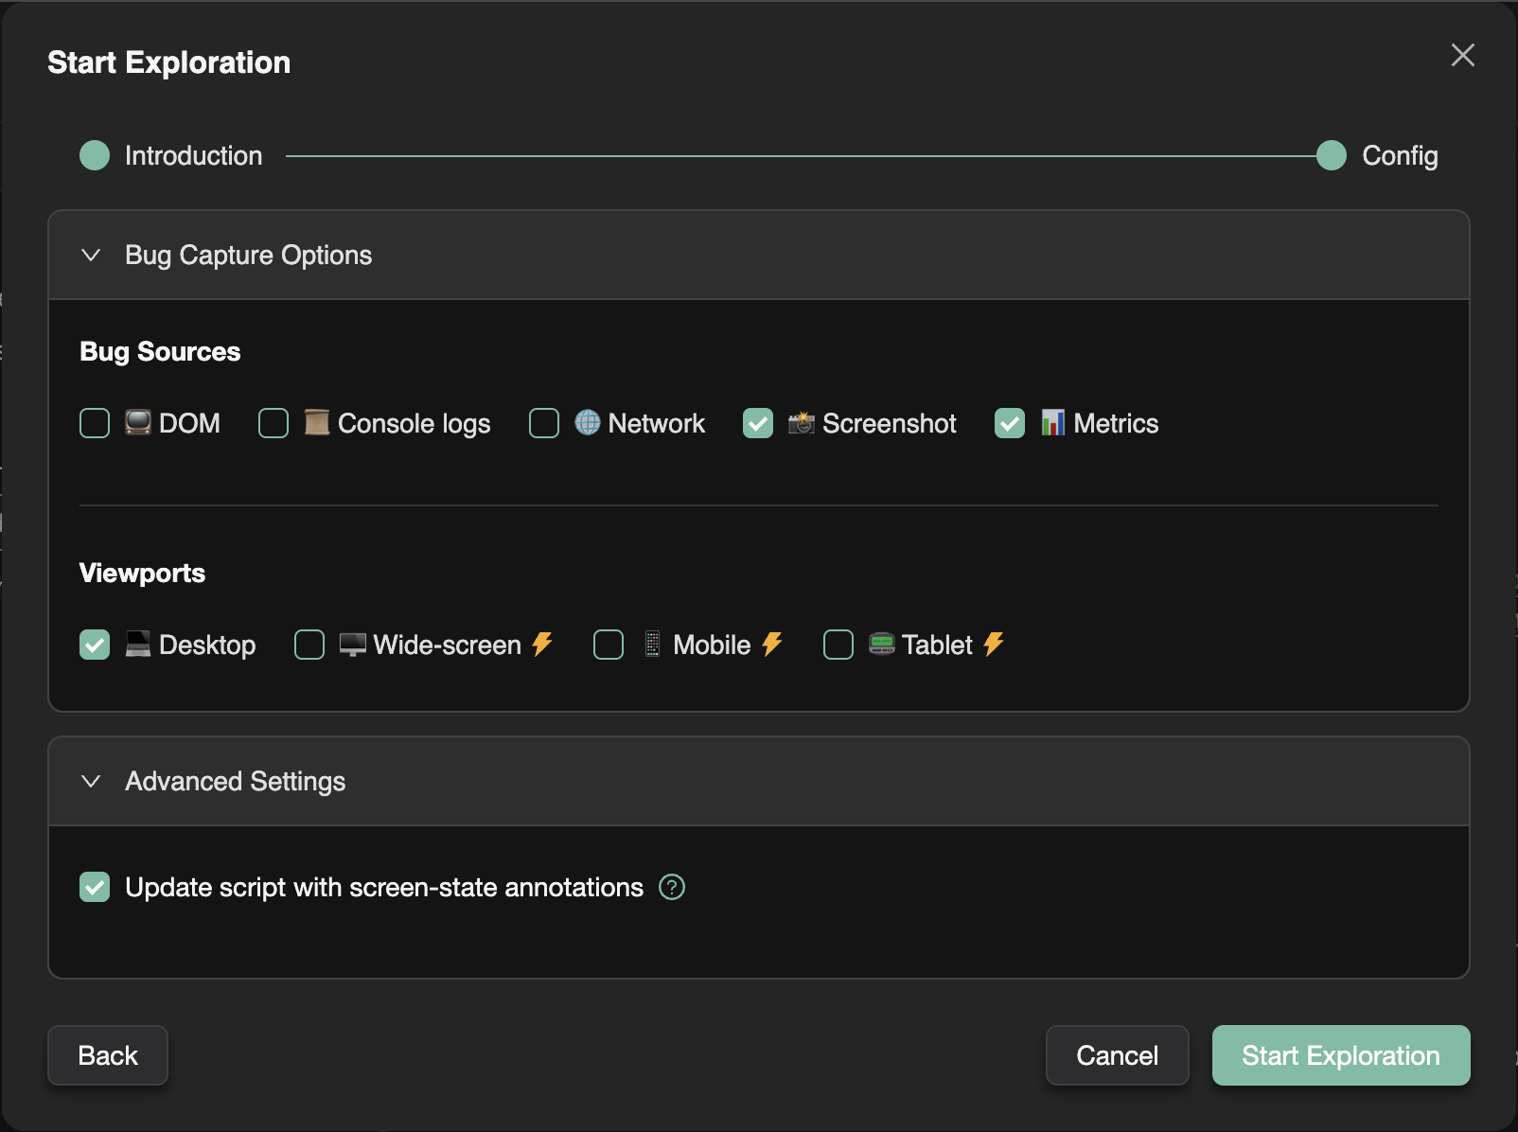Close the Start Exploration dialog

[x=1462, y=56]
